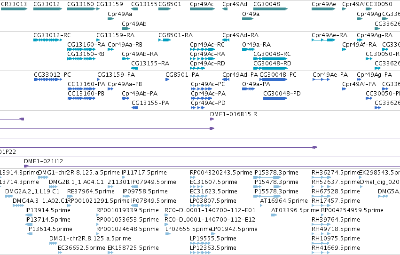Select the Or49a gene label

coord(251,14)
